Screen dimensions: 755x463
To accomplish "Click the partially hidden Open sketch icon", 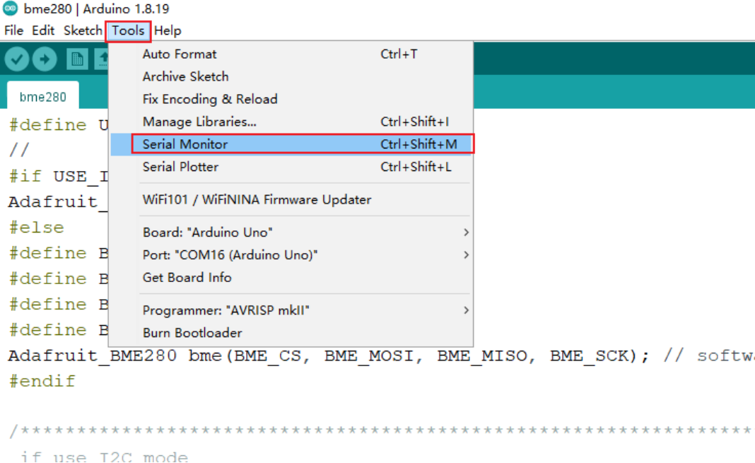I will [x=103, y=59].
